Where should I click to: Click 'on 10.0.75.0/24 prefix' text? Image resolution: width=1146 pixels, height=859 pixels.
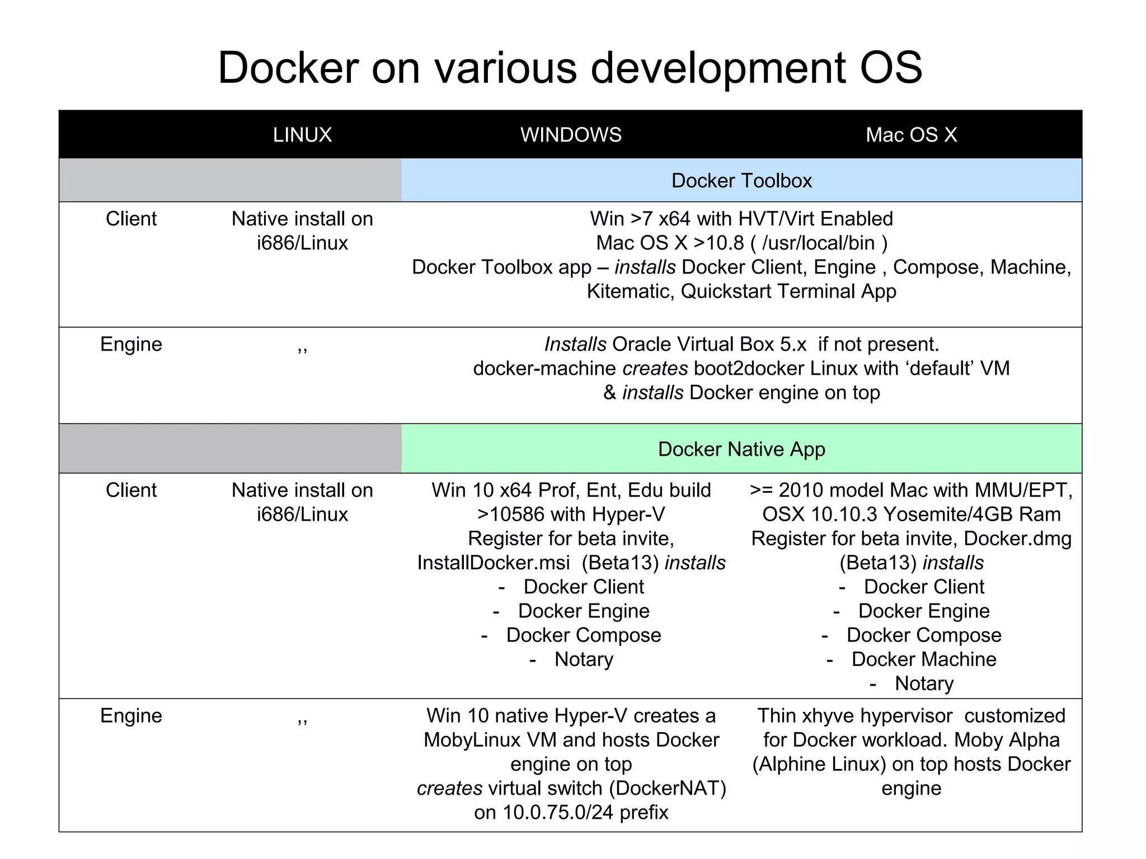tap(571, 812)
